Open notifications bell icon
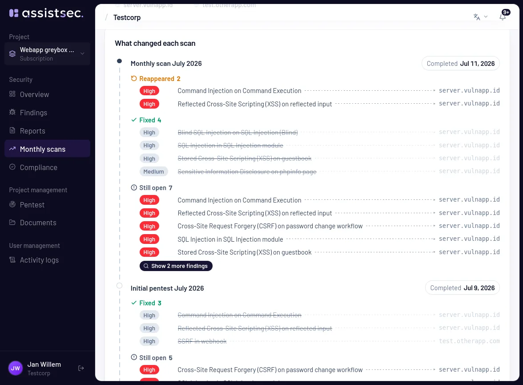Image resolution: width=523 pixels, height=385 pixels. pyautogui.click(x=503, y=17)
